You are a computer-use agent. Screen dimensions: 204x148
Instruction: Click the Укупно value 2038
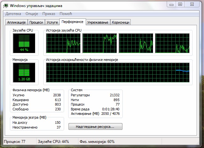57,95
